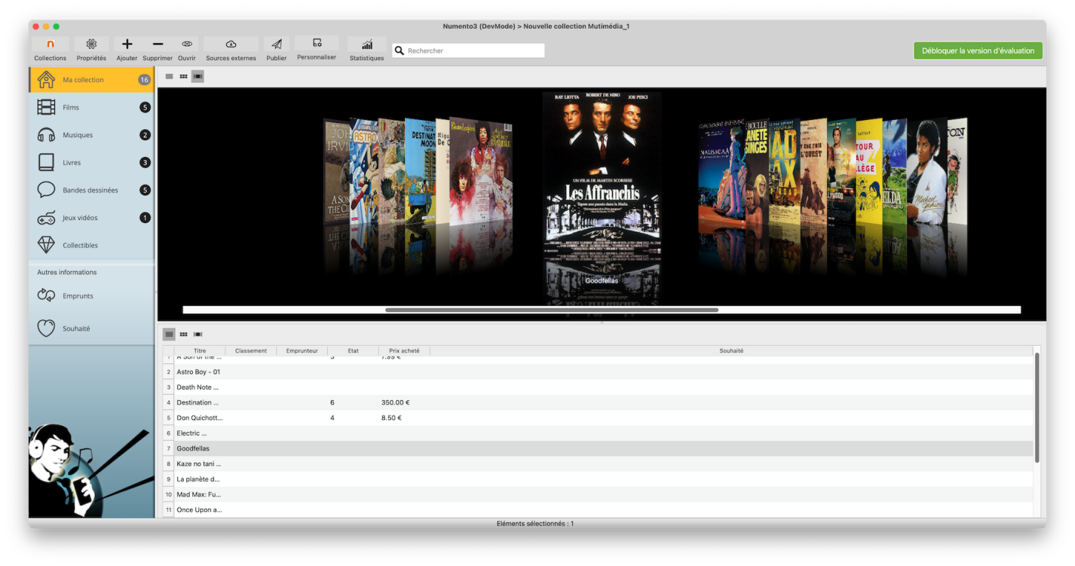The image size is (1075, 566).
Task: Sort by the Titre column header
Action: click(x=200, y=350)
